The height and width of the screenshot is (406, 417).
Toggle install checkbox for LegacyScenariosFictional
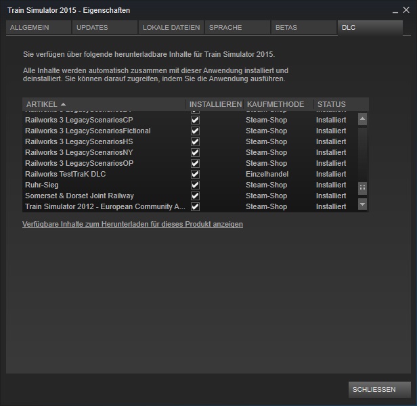pyautogui.click(x=195, y=131)
